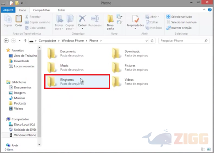Open the Help question mark icon
Image resolution: width=214 pixels, height=153 pixels.
click(x=210, y=10)
